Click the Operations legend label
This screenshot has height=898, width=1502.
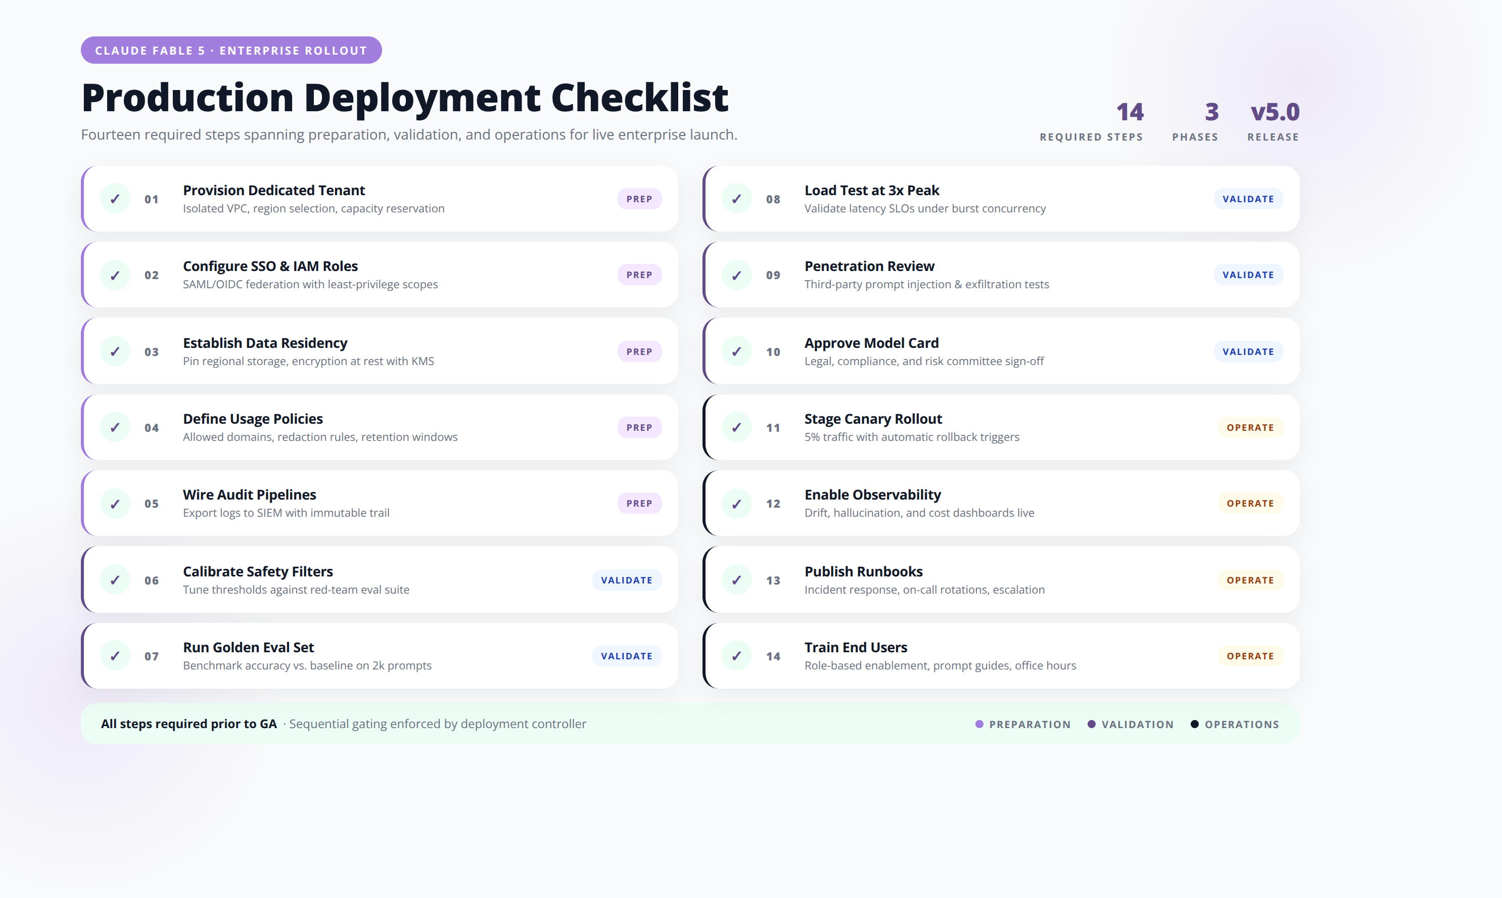(1241, 725)
